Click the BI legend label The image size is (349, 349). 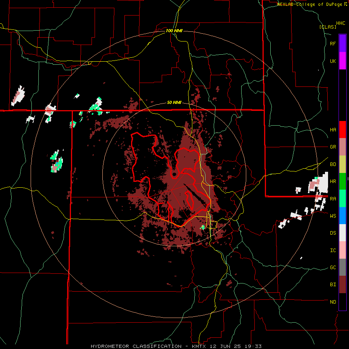[333, 285]
